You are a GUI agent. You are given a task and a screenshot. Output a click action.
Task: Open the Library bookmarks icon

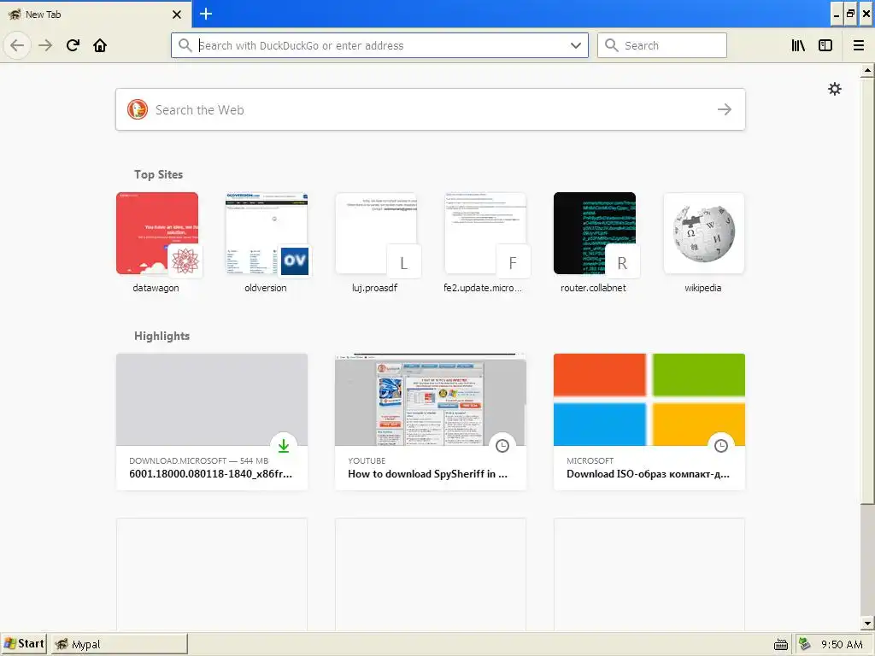(798, 45)
